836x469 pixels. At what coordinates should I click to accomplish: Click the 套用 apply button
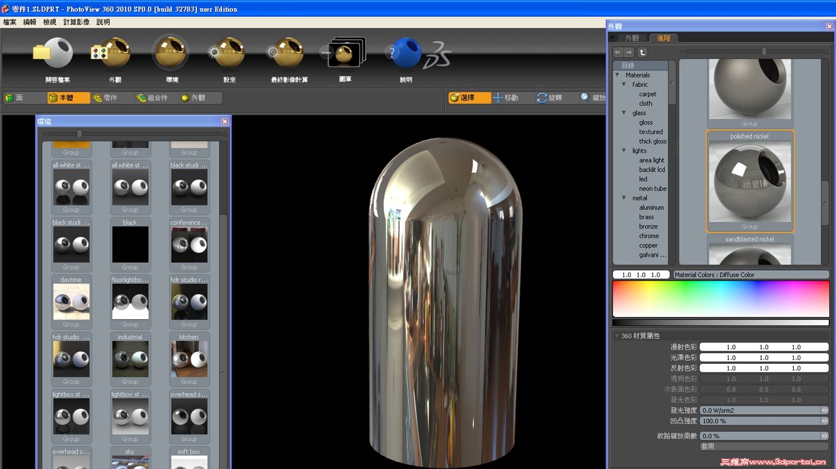pos(764,446)
